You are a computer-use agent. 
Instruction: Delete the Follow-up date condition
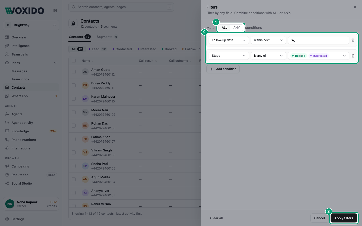tap(353, 40)
